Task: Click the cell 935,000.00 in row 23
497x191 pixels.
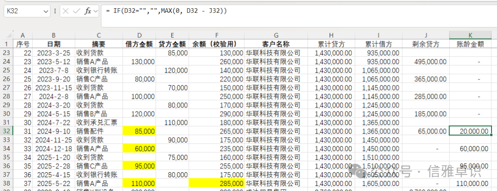Action: pos(378,52)
